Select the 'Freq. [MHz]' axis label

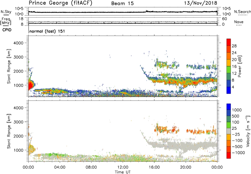pos(6,21)
